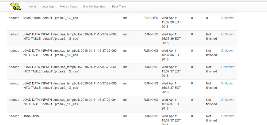Click the 15:37:28 EDT timestamp

[171, 22]
